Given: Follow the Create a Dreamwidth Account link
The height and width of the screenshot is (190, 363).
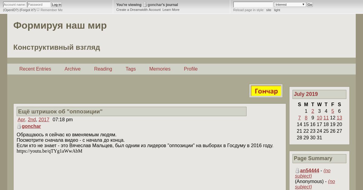Looking at the screenshot, I should pyautogui.click(x=139, y=10).
